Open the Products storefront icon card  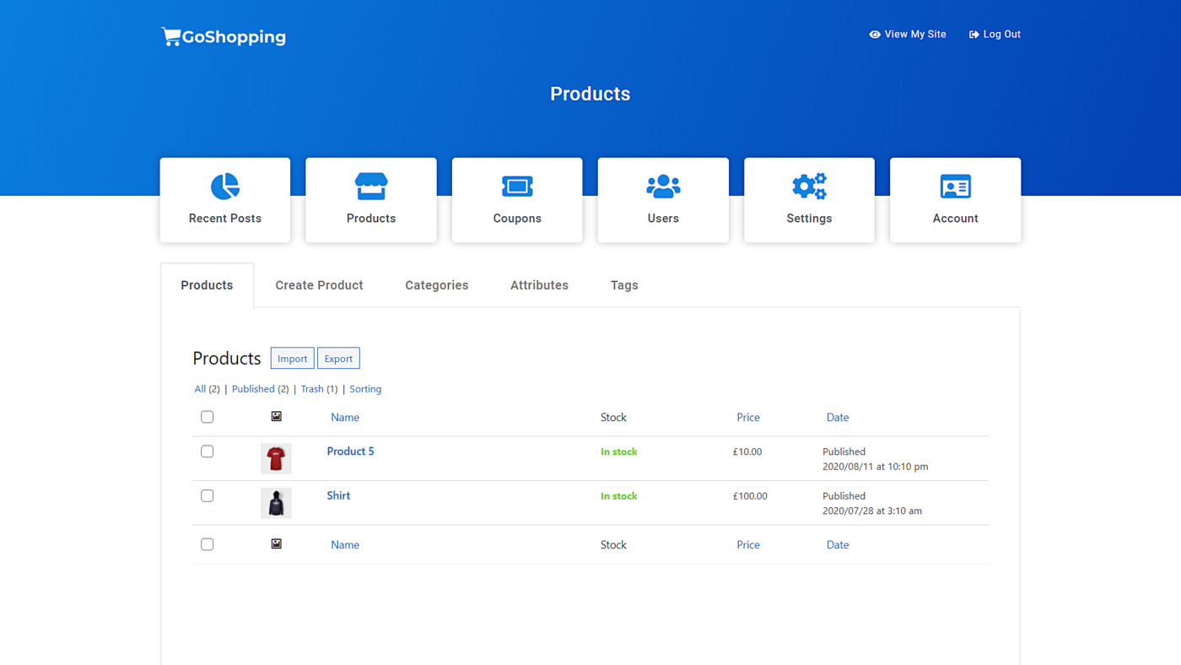pos(371,200)
